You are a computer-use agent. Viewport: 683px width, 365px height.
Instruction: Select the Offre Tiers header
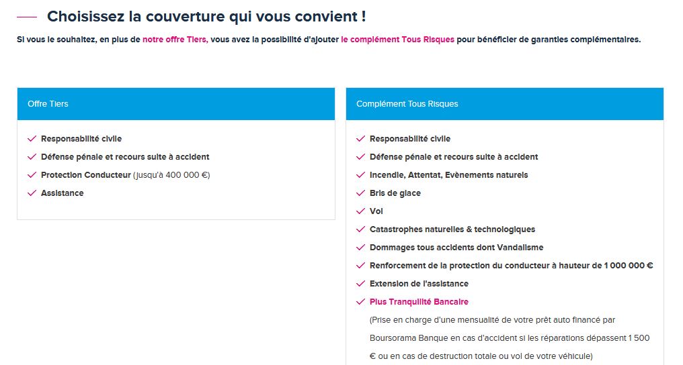point(176,104)
